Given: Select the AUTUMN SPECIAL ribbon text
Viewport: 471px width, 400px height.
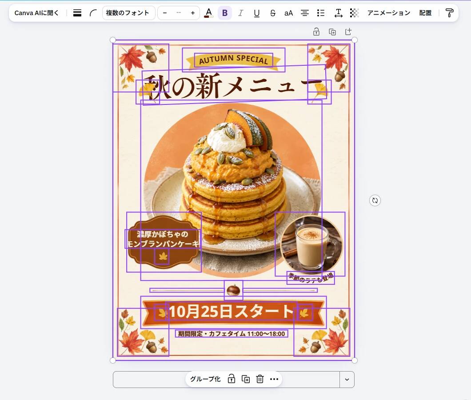Looking at the screenshot, I should (233, 60).
